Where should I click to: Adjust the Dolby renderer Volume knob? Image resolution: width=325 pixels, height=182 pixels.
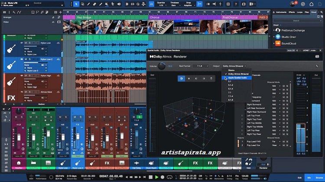pyautogui.click(x=162, y=66)
